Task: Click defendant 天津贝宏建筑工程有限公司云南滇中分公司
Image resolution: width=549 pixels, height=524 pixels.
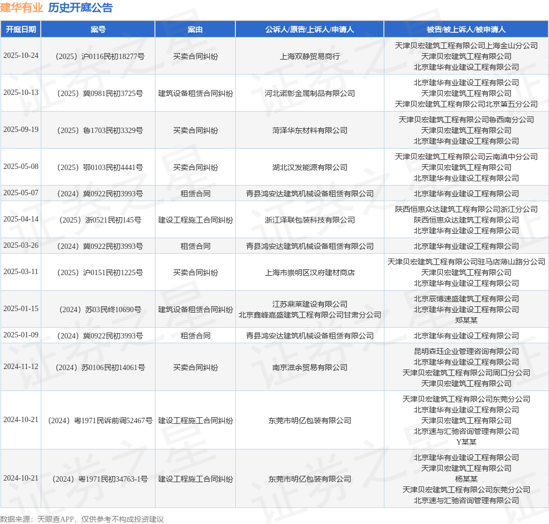Action: tap(466, 157)
